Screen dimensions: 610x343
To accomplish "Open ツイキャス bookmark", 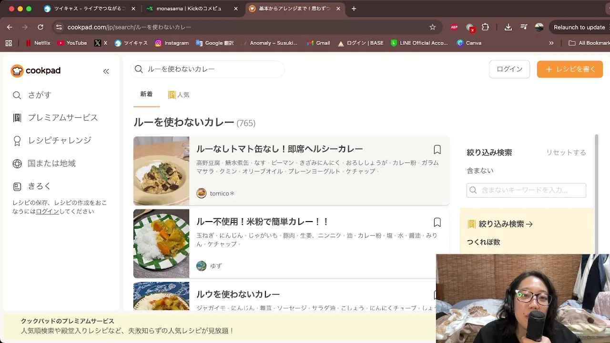I will pyautogui.click(x=131, y=43).
